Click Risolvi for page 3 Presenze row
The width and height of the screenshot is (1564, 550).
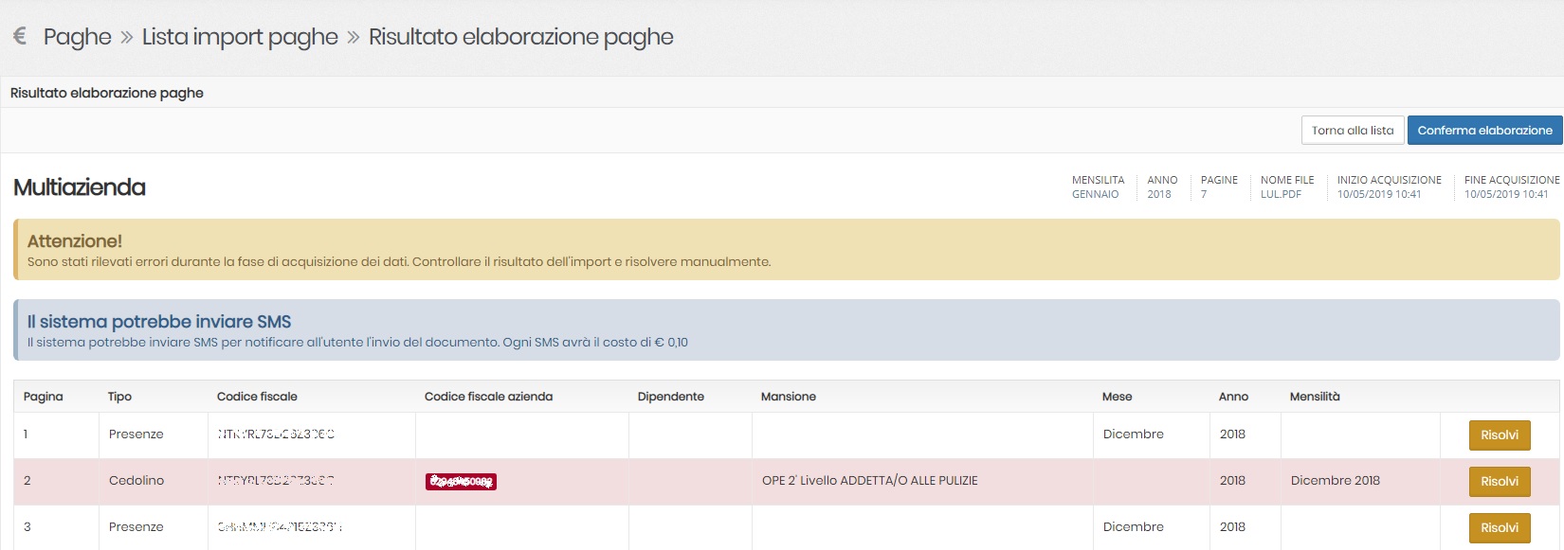tap(1499, 528)
